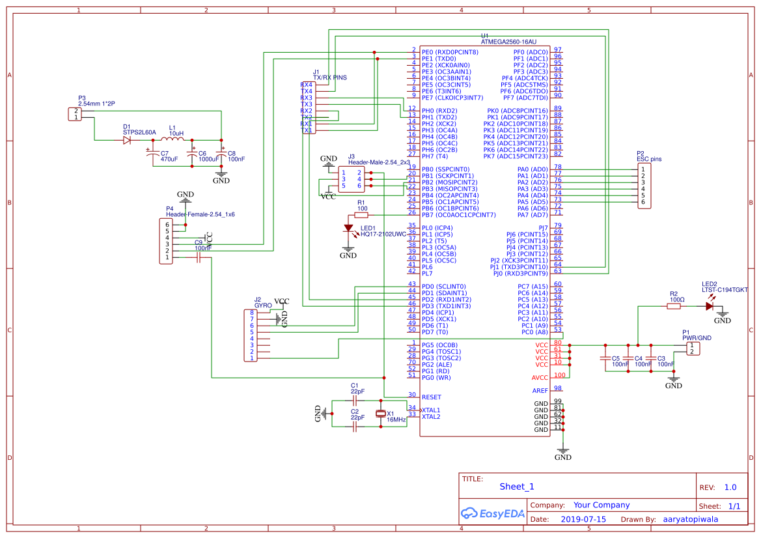Image resolution: width=761 pixels, height=538 pixels.
Task: Select the PJ0 (RXD3PCINT9) pin label
Action: click(521, 274)
